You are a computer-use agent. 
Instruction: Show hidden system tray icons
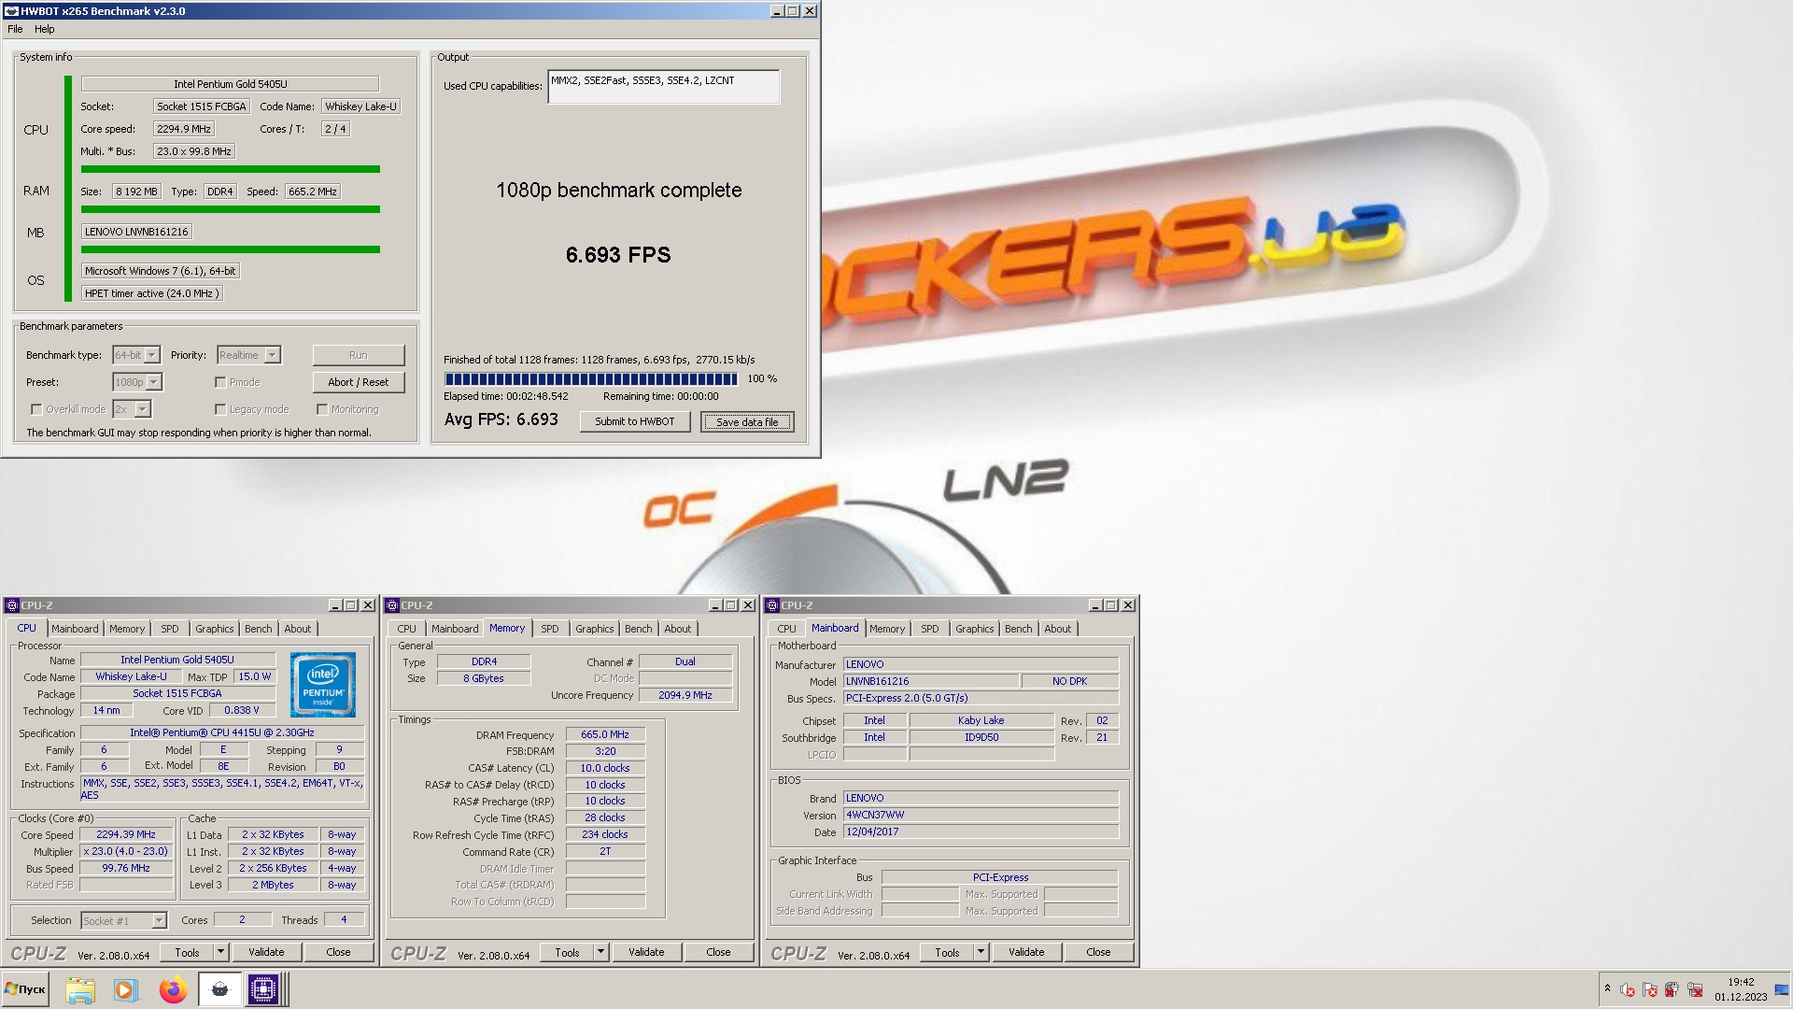1607,988
